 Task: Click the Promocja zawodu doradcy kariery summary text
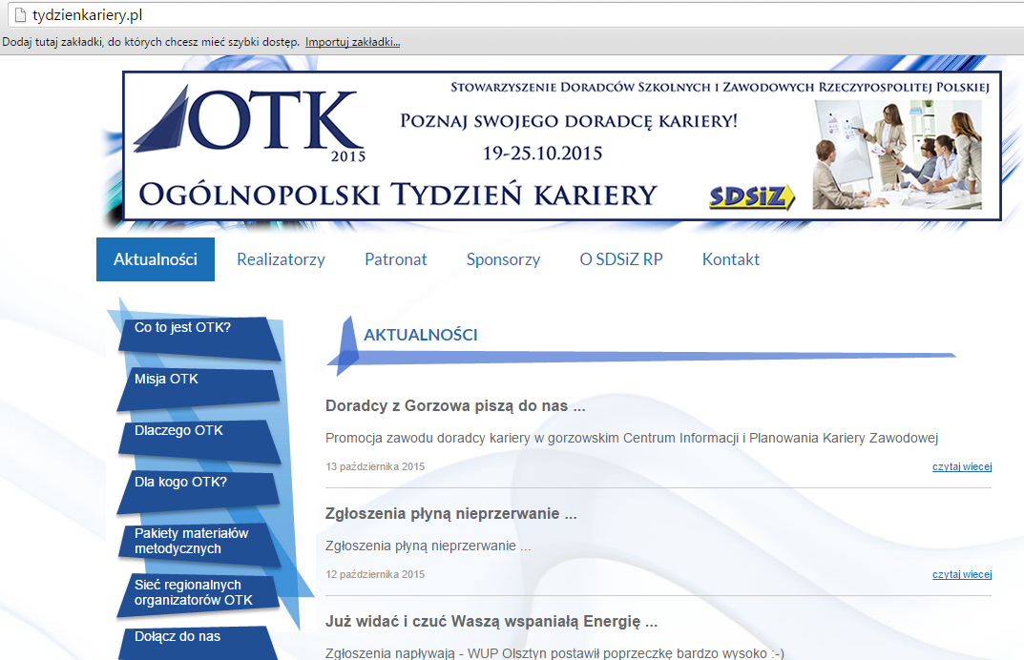[x=632, y=438]
